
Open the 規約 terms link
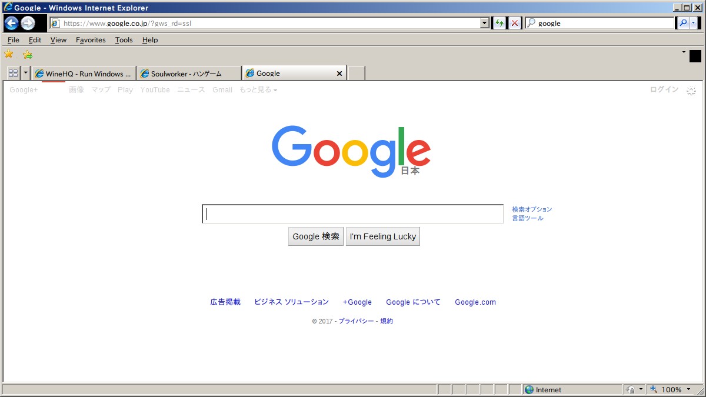(387, 321)
